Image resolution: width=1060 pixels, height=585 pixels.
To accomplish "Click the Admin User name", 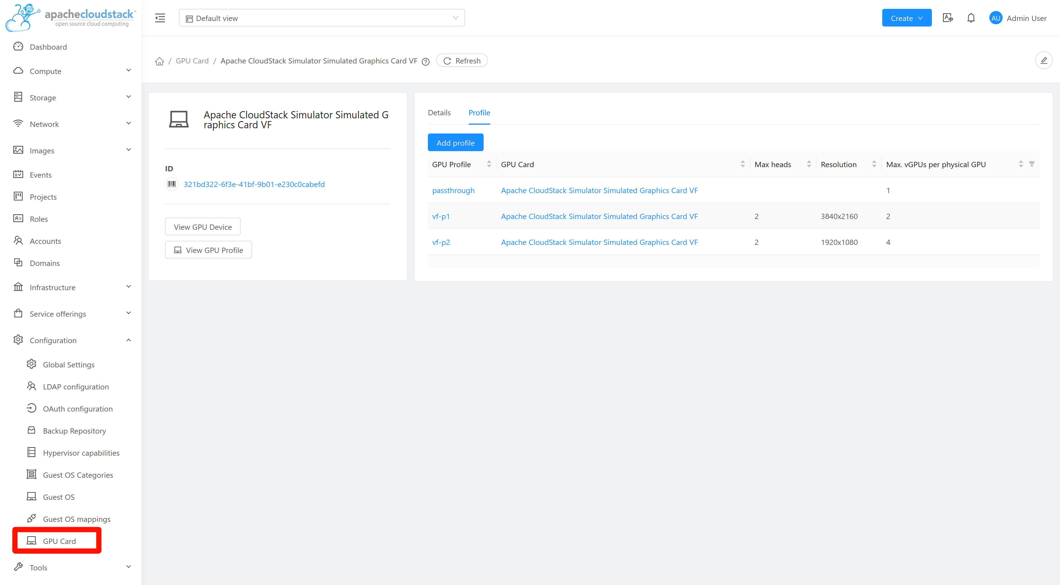I will (1026, 18).
